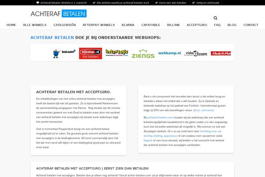Open the Ziengs webshop logo
Image resolution: width=265 pixels, height=177 pixels.
[x=143, y=54]
